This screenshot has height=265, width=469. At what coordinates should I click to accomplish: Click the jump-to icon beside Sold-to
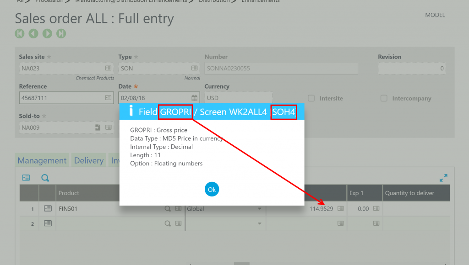pos(97,127)
